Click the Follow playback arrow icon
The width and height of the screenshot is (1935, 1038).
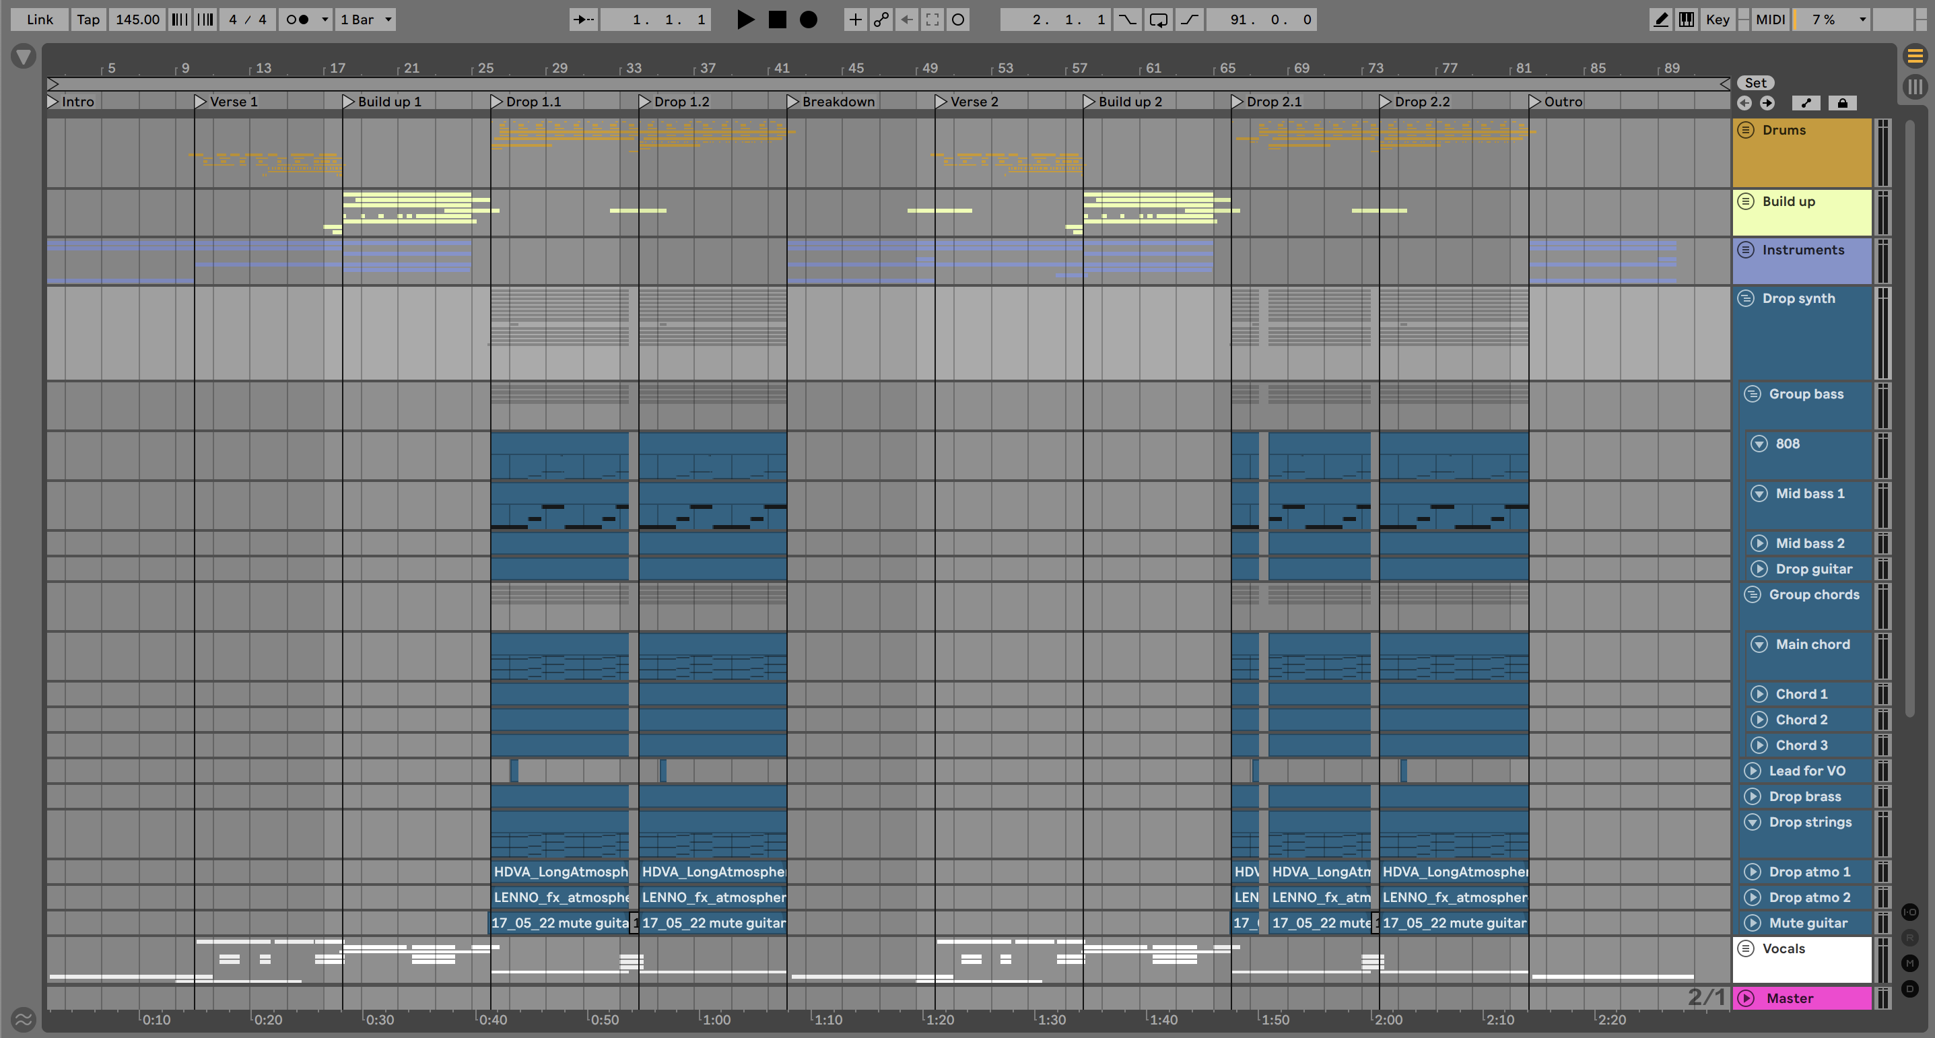coord(584,20)
